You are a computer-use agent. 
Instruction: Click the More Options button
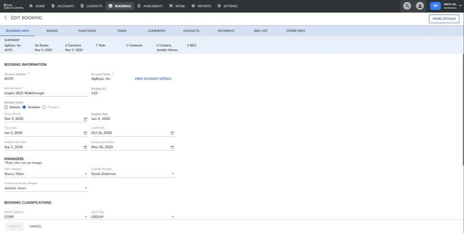tap(444, 19)
